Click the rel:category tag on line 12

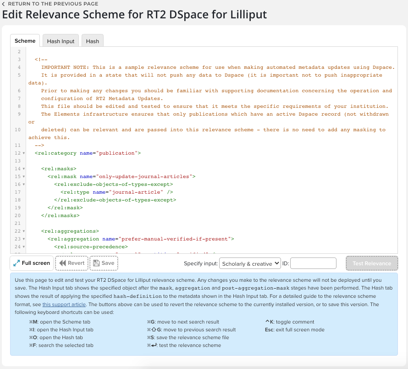click(x=55, y=153)
